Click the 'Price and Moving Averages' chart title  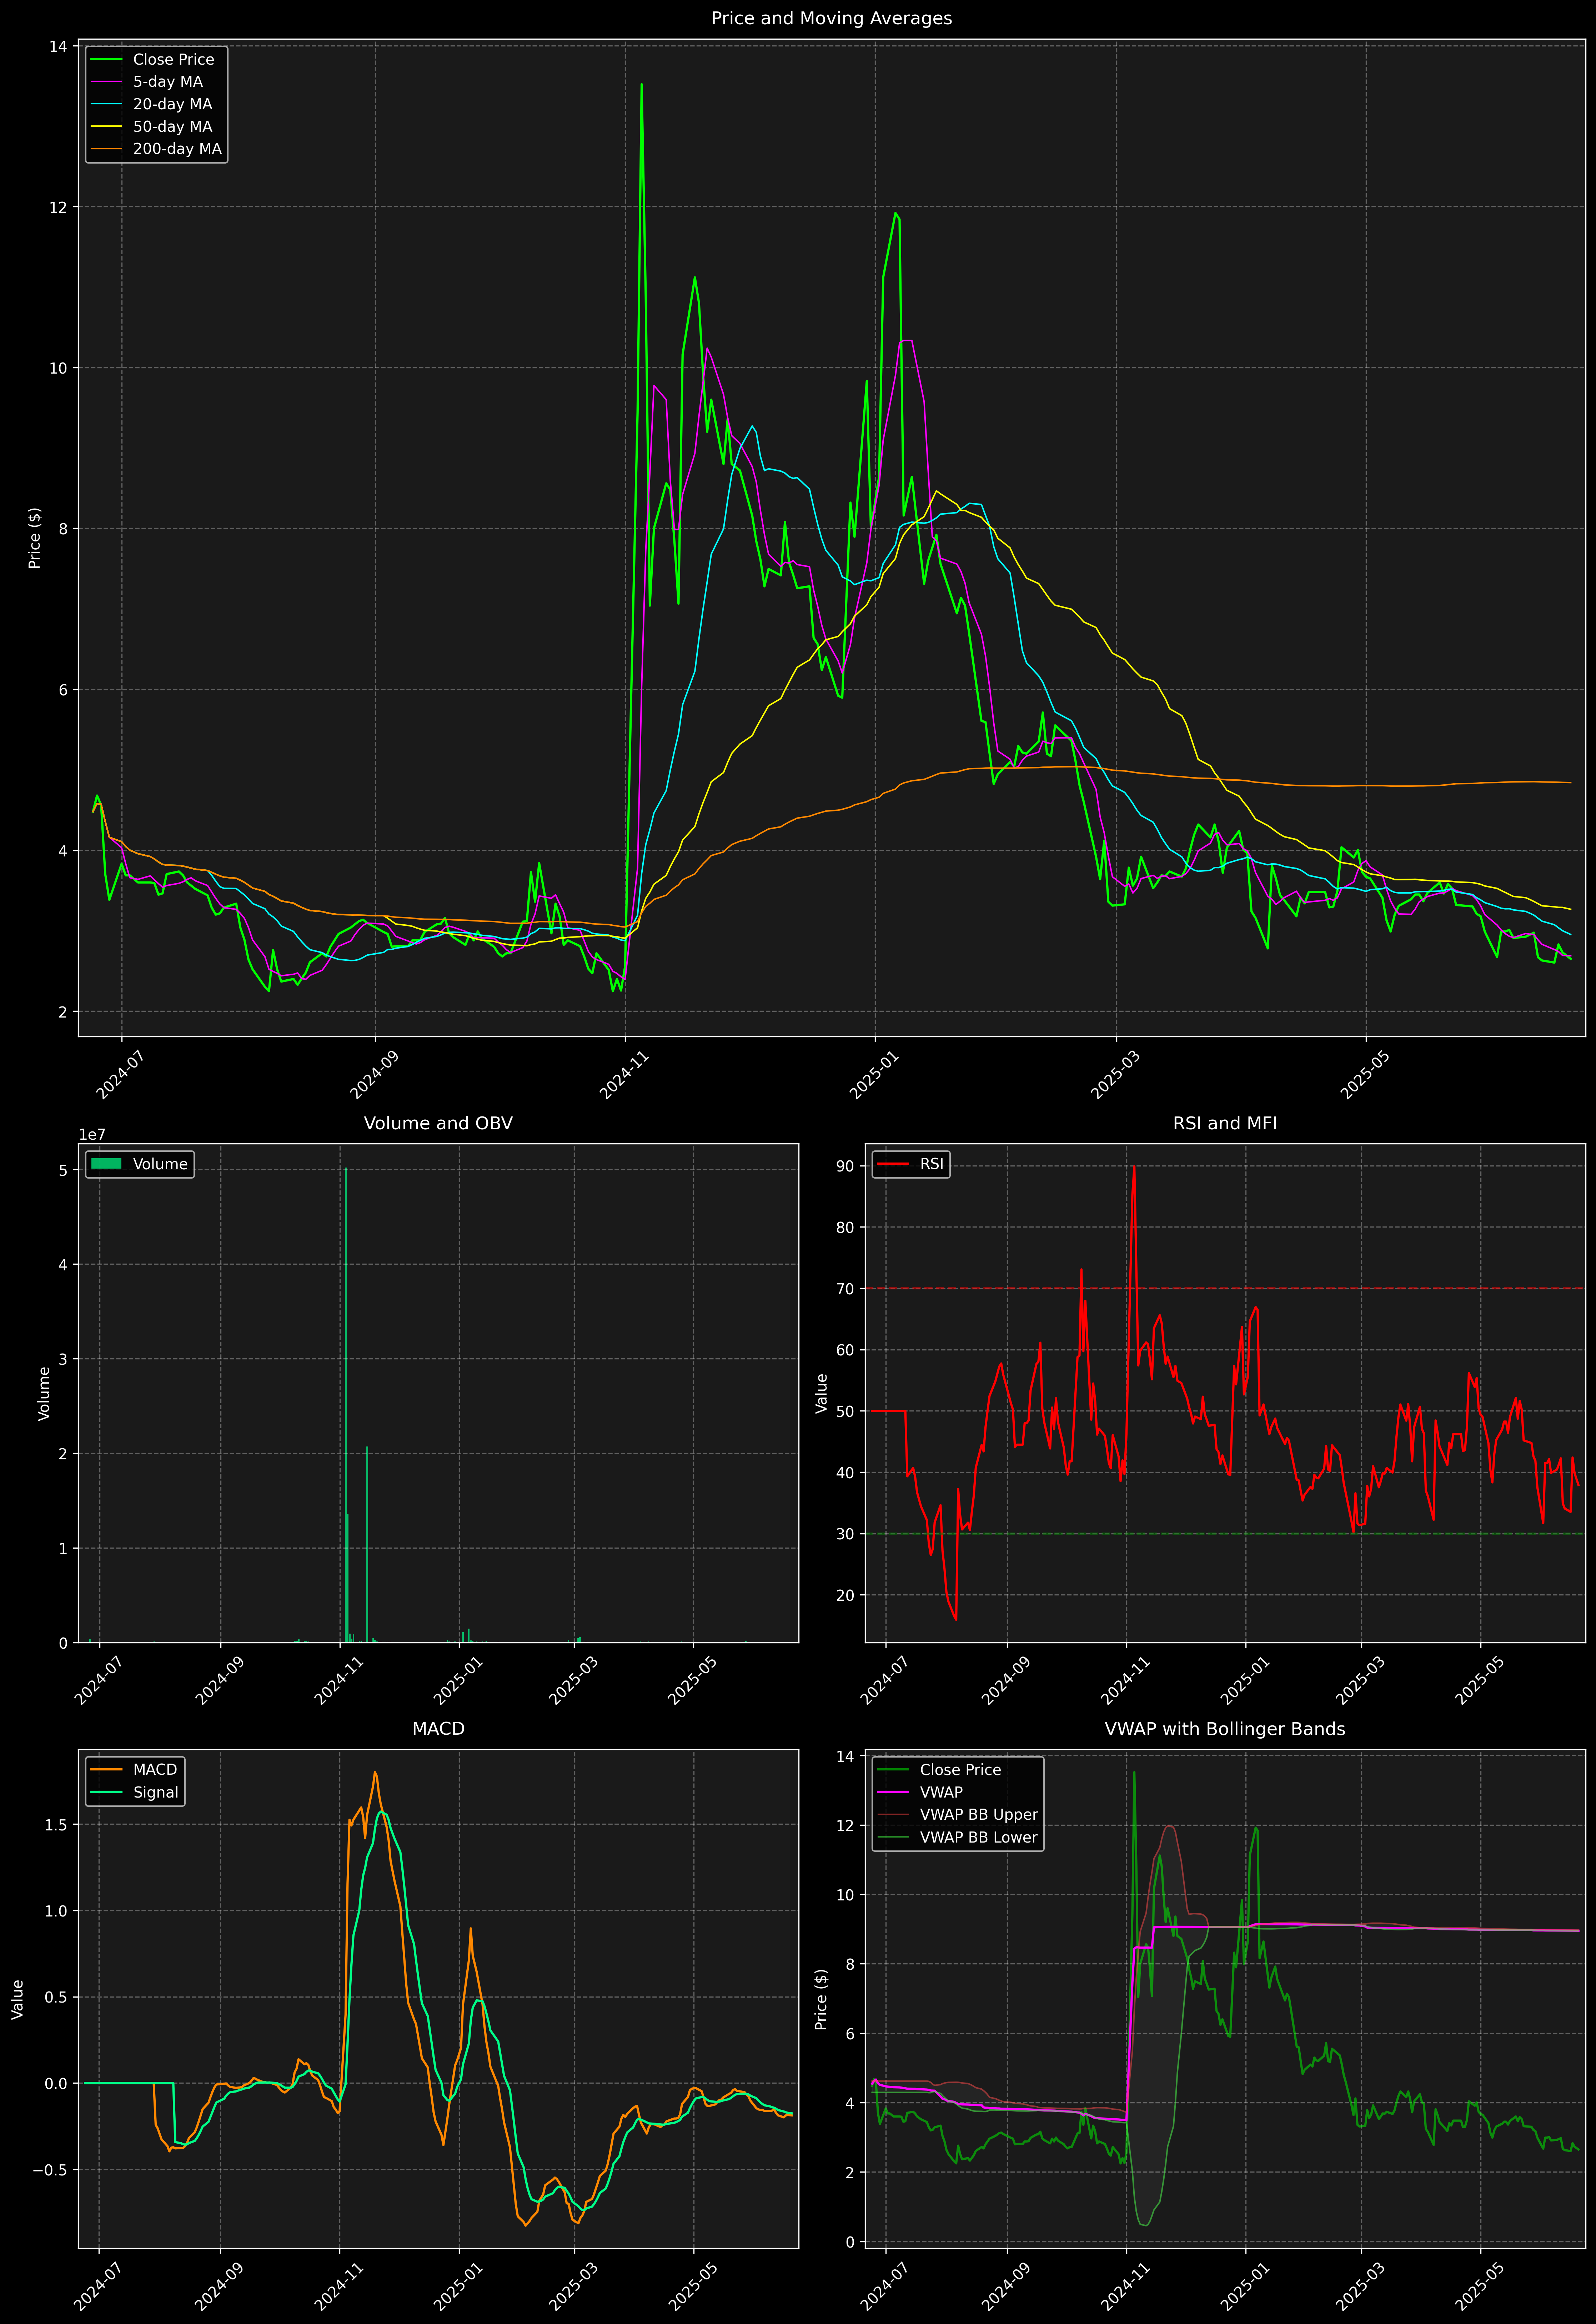click(831, 18)
